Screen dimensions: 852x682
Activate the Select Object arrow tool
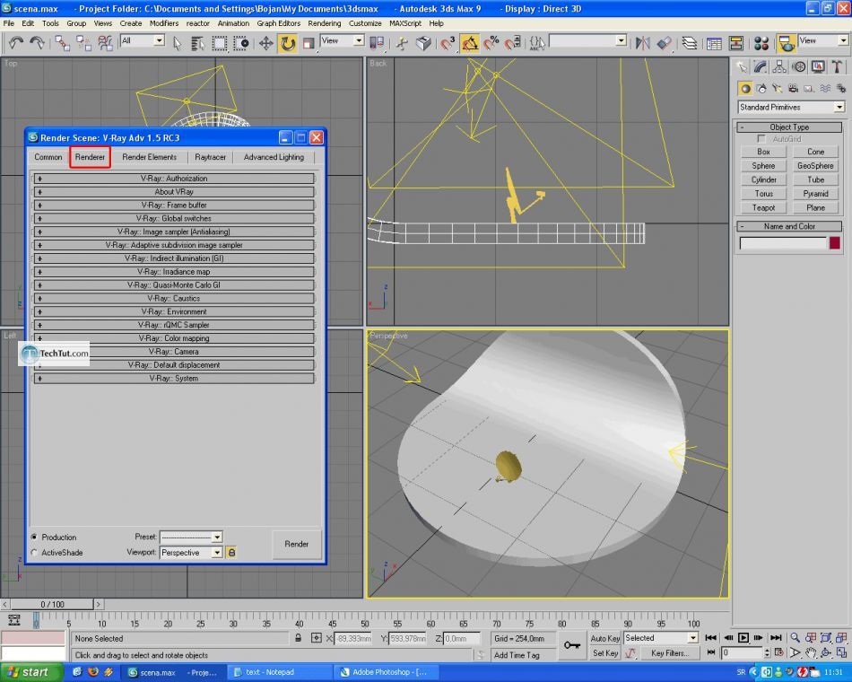click(x=178, y=43)
